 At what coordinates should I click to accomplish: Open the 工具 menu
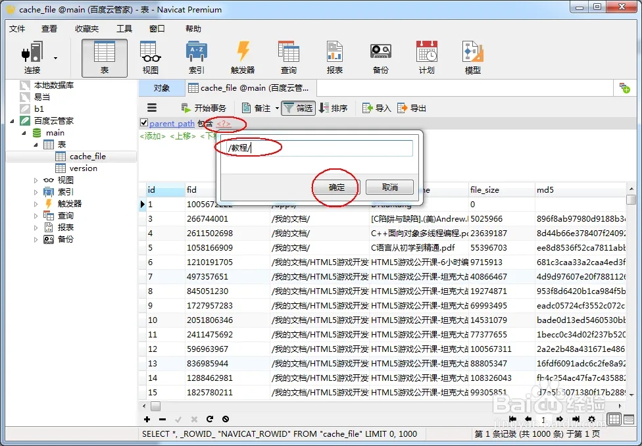coord(124,28)
